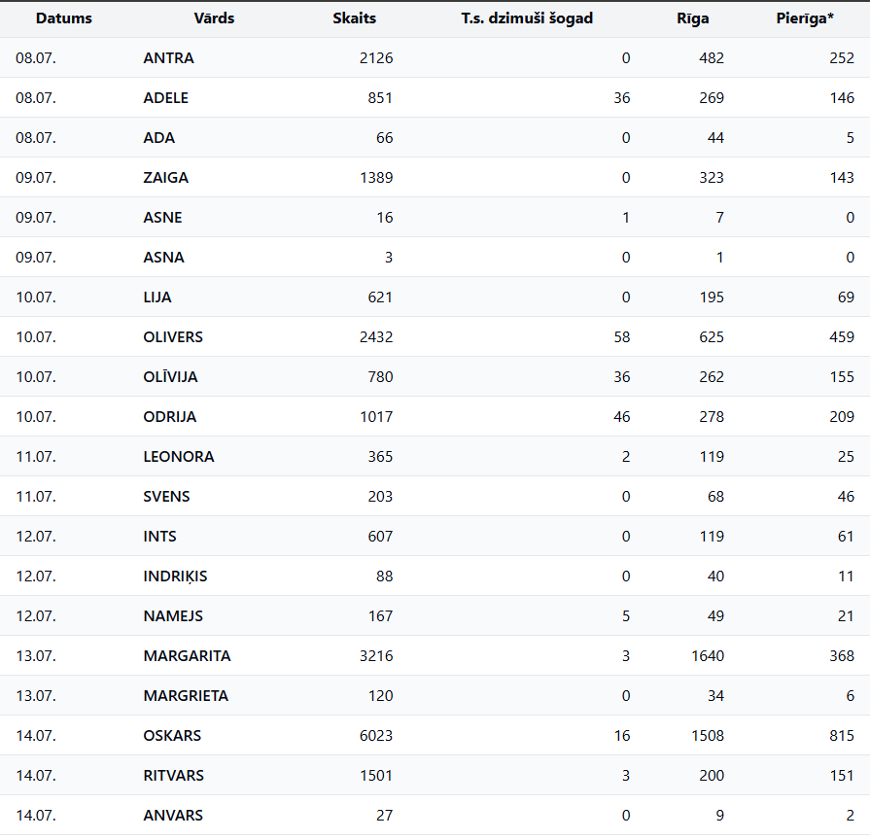The image size is (870, 839).
Task: Click the Skaits value 607 for INTS
Action: 380,537
